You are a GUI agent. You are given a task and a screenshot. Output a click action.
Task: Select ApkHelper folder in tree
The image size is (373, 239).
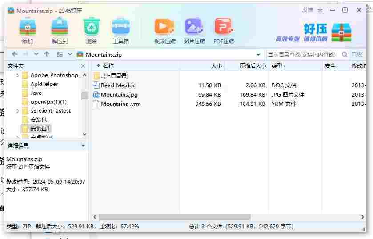point(44,84)
